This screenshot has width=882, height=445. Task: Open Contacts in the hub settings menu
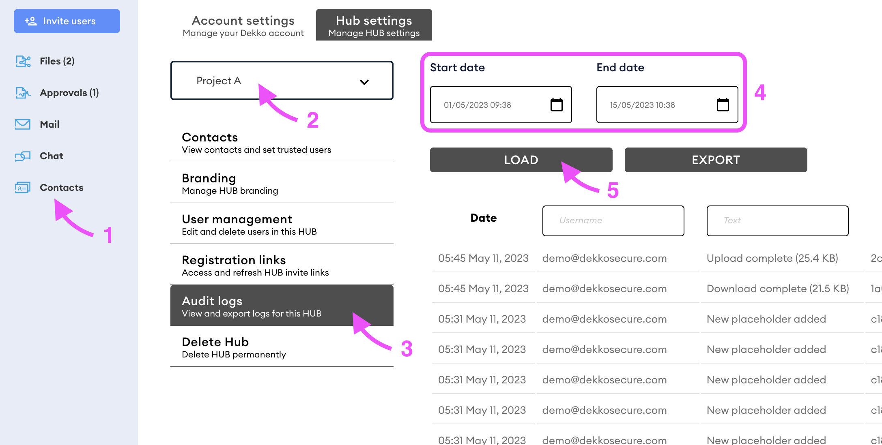coord(282,143)
